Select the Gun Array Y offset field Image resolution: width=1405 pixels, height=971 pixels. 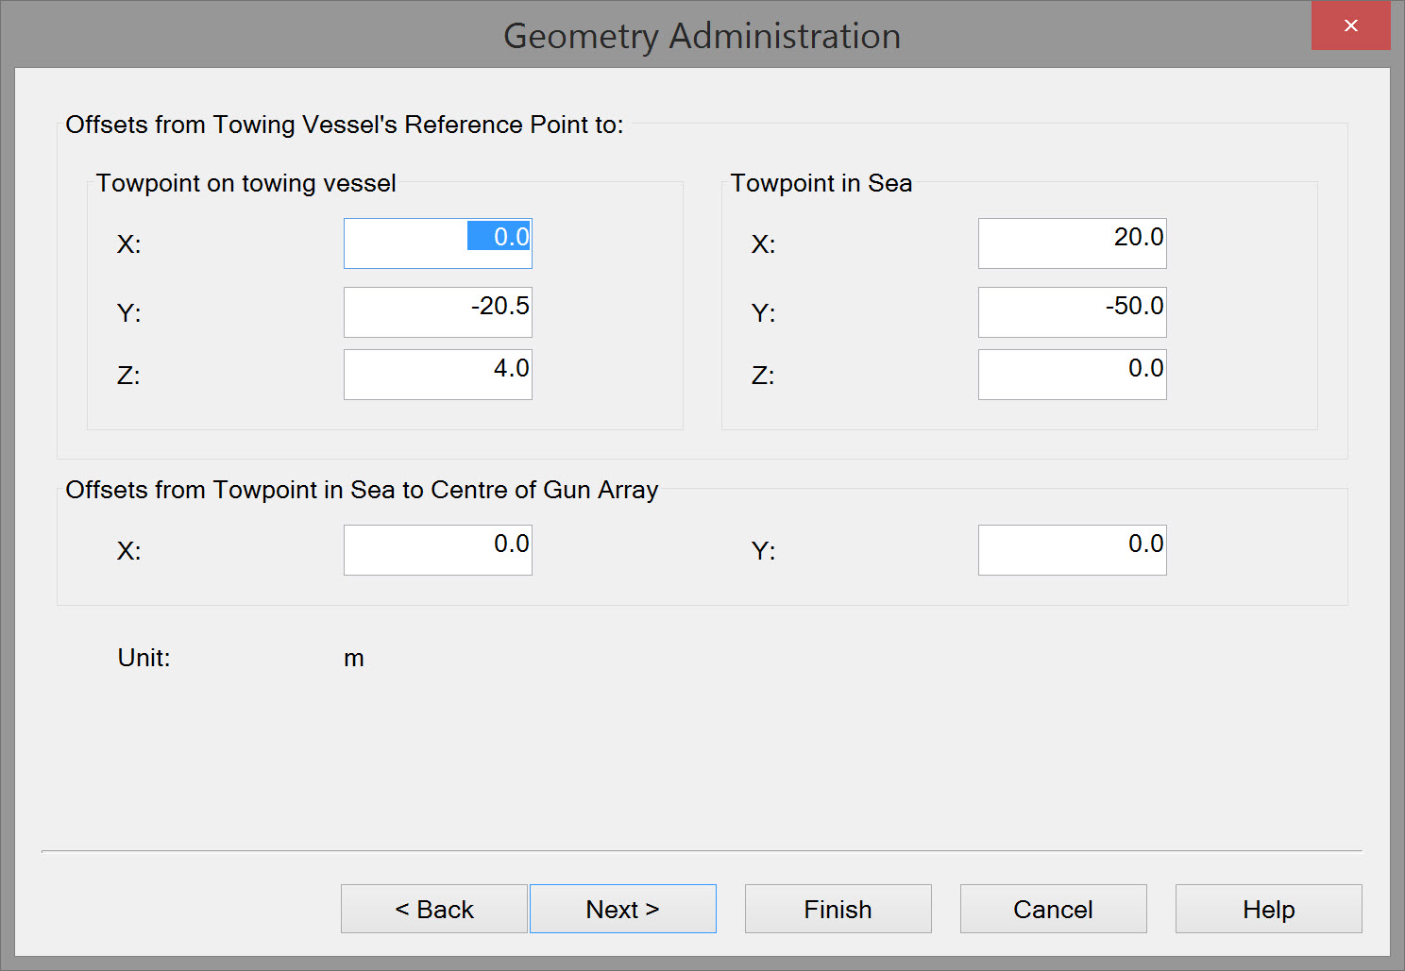(x=1072, y=550)
